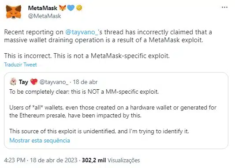
Task: Click the 'This is incorrect' tweet sentence
Action: coord(87,56)
